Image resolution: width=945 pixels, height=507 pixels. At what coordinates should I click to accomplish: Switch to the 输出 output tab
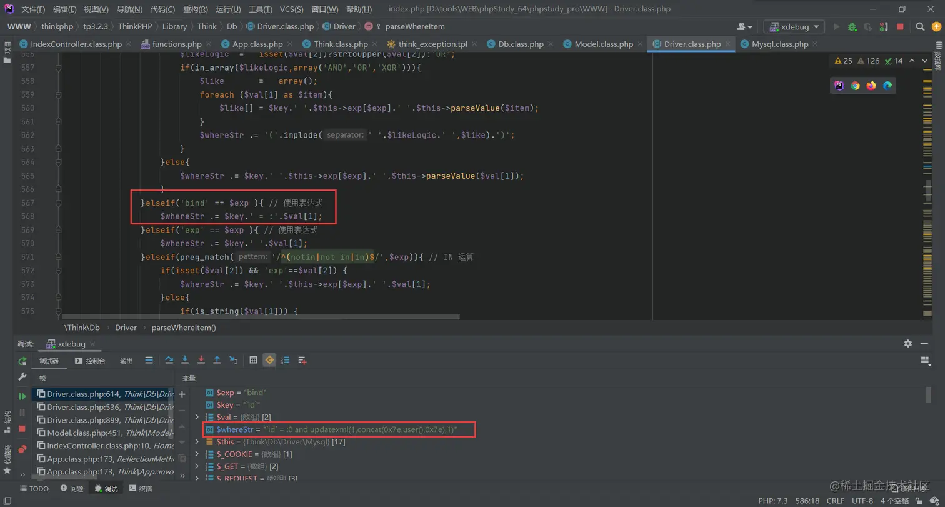pos(126,361)
